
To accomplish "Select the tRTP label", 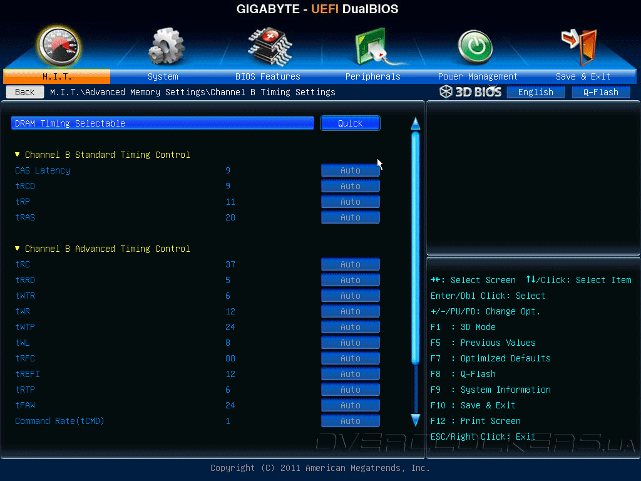I will 25,390.
